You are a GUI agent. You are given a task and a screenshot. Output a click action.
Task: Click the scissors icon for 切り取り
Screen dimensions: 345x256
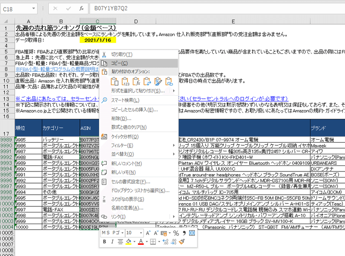(104, 55)
